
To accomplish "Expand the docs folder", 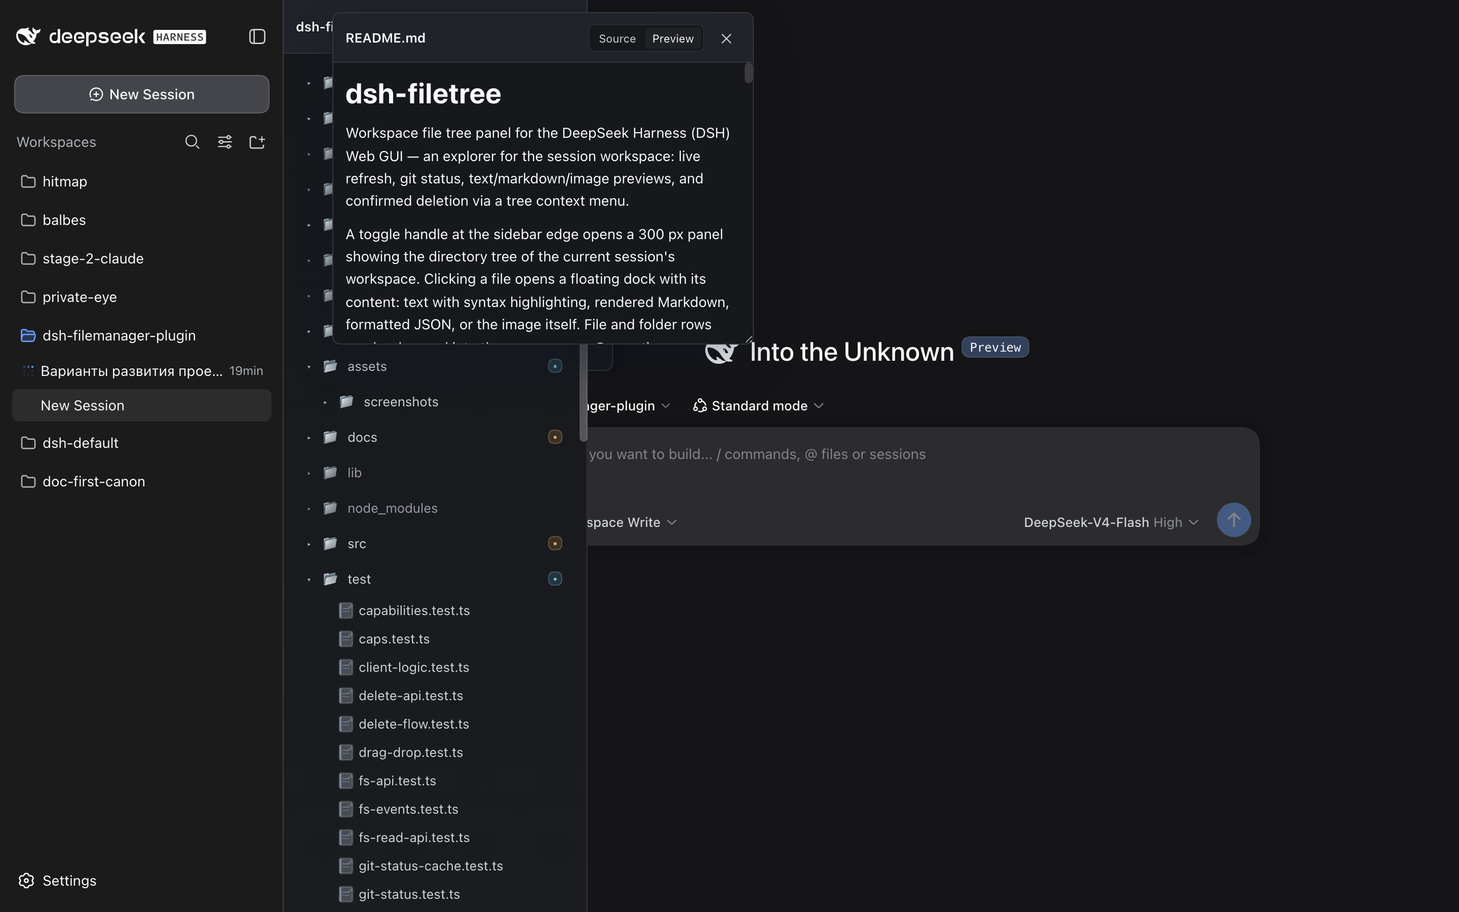I will click(310, 437).
